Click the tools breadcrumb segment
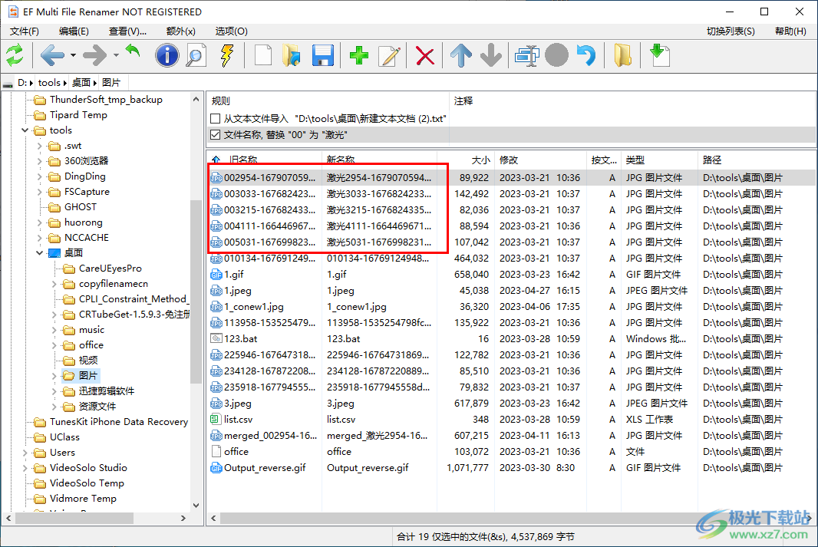 point(49,82)
